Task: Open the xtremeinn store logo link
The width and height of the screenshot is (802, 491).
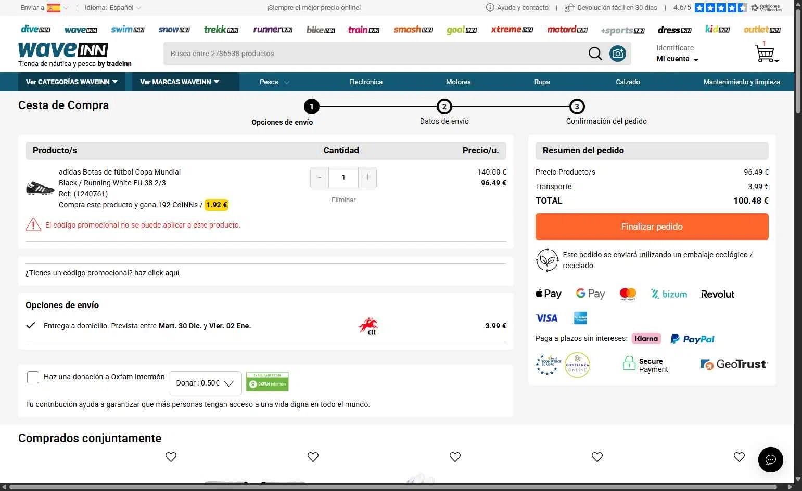Action: pyautogui.click(x=512, y=30)
